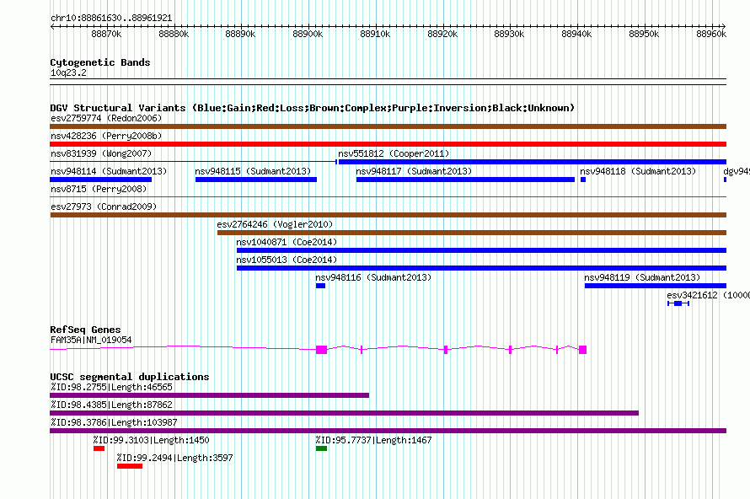Select the nsv948115 (Sudmant2013) blue bar
750x499 pixels.
tap(256, 180)
